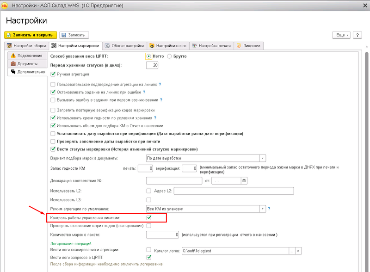
Task: Open the 'Лицензии' tab
Action: (x=249, y=46)
